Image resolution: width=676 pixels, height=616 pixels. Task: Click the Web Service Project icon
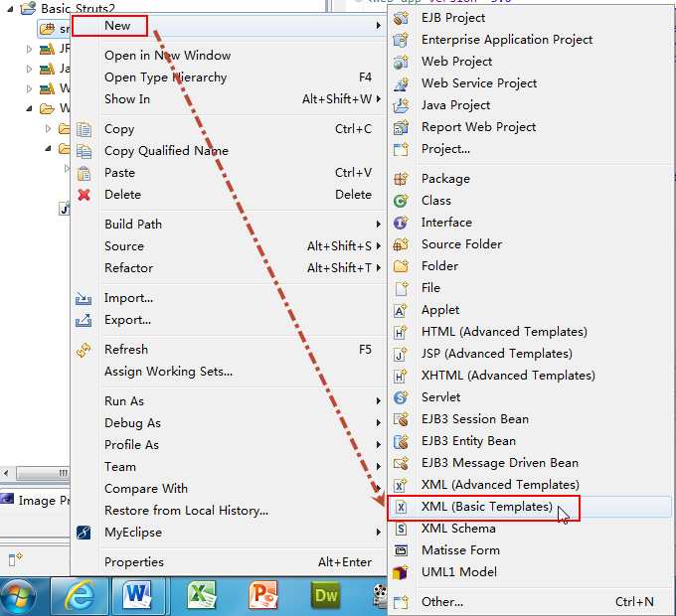pos(401,83)
